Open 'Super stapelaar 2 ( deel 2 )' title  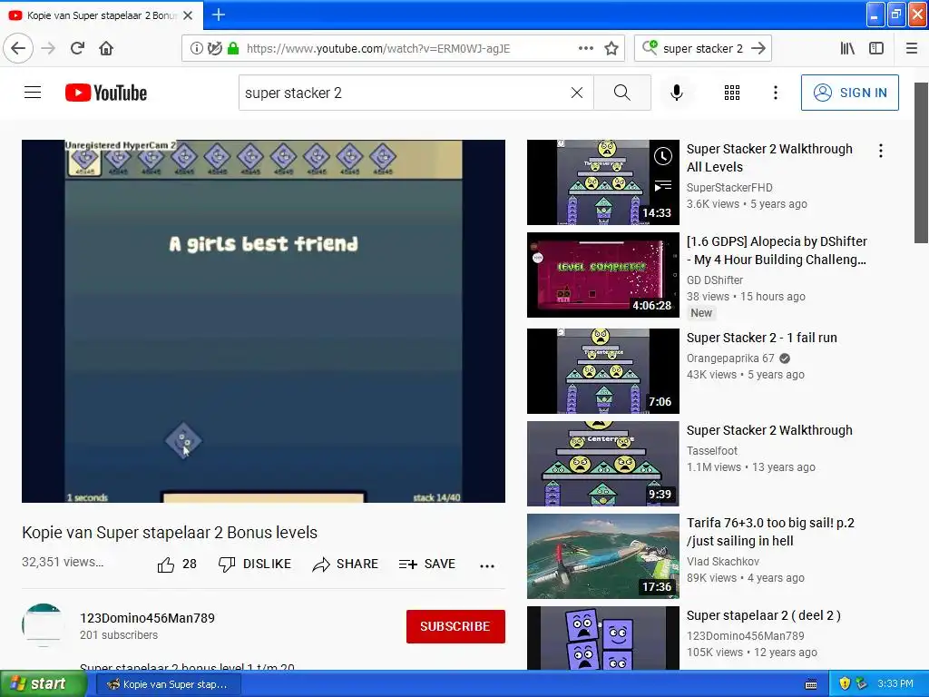click(x=763, y=616)
